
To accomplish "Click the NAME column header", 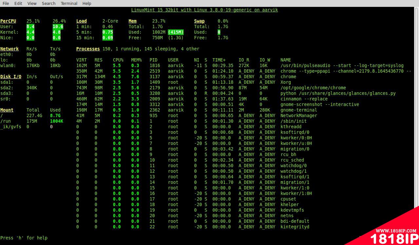I will pos(286,60).
